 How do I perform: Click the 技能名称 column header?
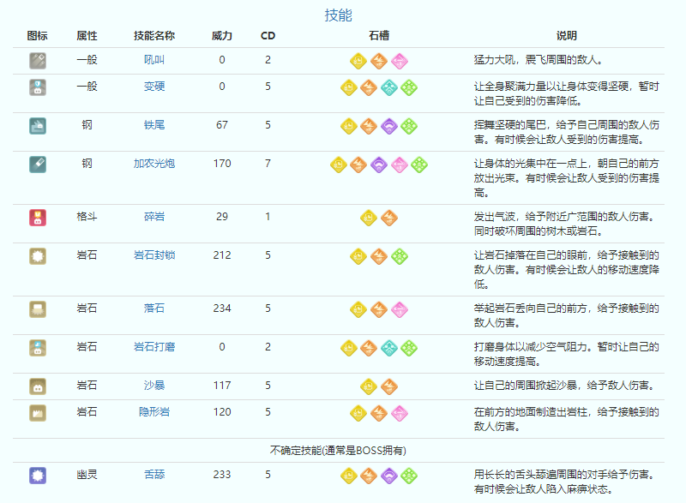point(154,35)
